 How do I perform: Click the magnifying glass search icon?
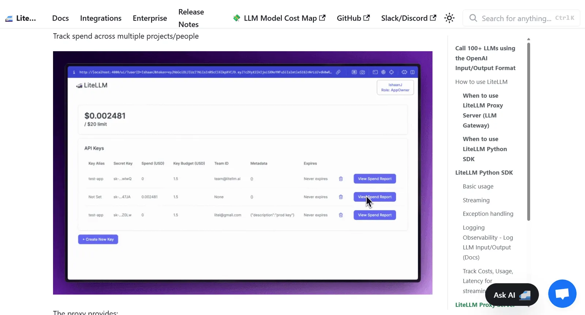pos(473,18)
